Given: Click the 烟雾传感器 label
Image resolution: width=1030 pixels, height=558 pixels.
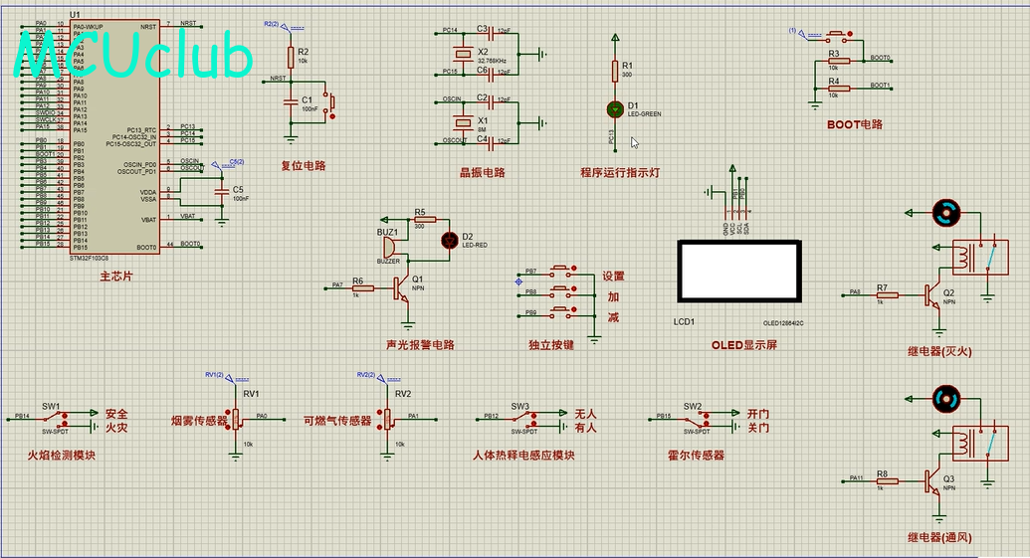Looking at the screenshot, I should (x=199, y=421).
